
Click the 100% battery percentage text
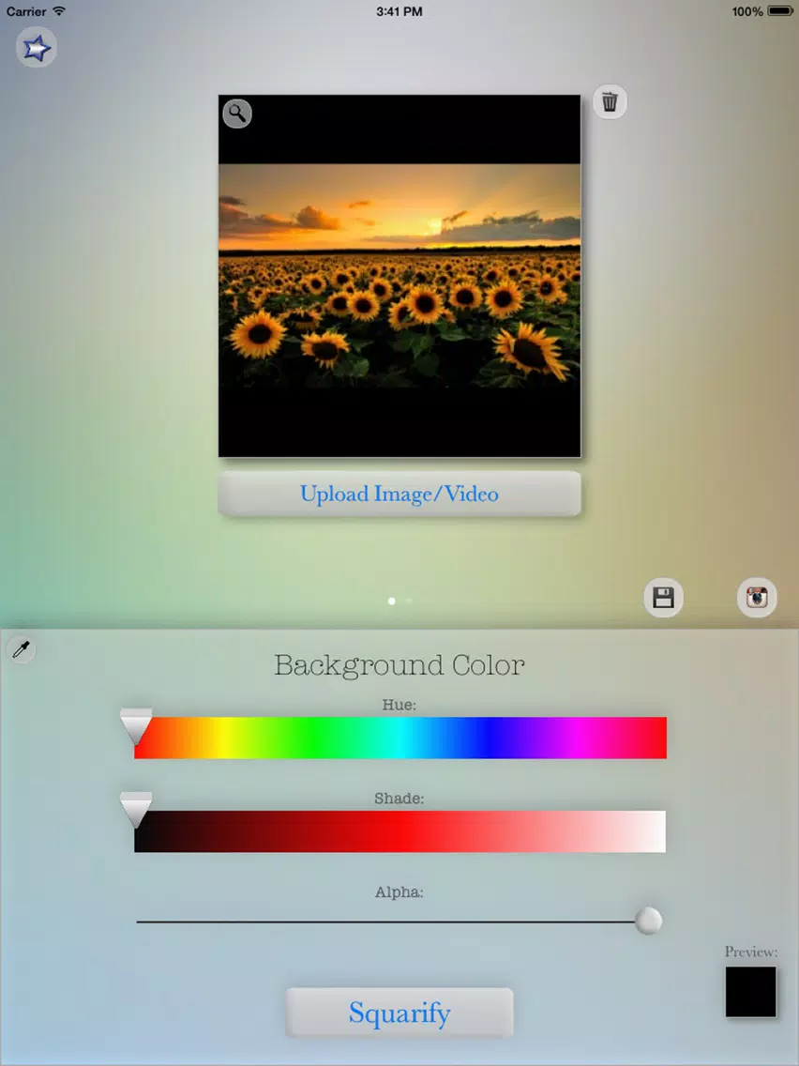(747, 11)
